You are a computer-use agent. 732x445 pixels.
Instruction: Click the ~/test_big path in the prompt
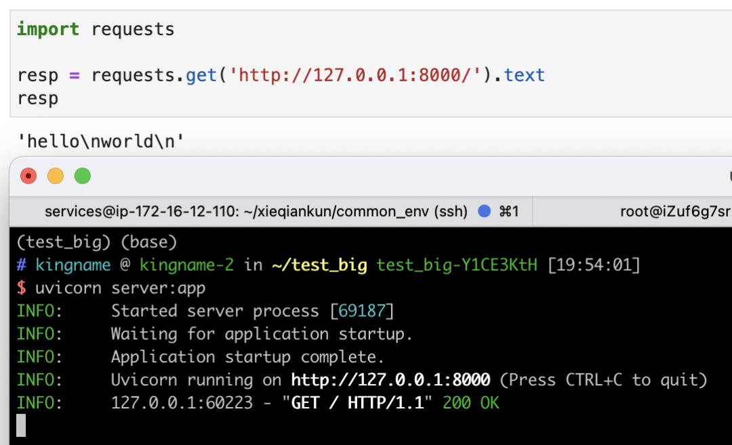(x=319, y=265)
